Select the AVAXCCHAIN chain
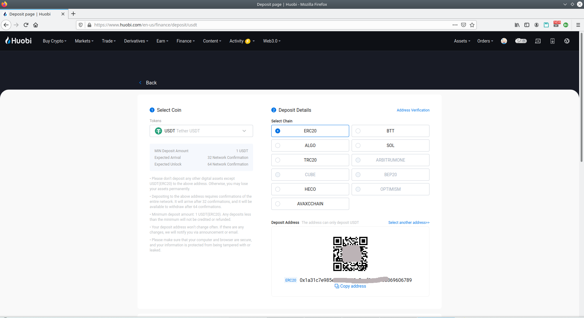The height and width of the screenshot is (318, 584). point(310,204)
